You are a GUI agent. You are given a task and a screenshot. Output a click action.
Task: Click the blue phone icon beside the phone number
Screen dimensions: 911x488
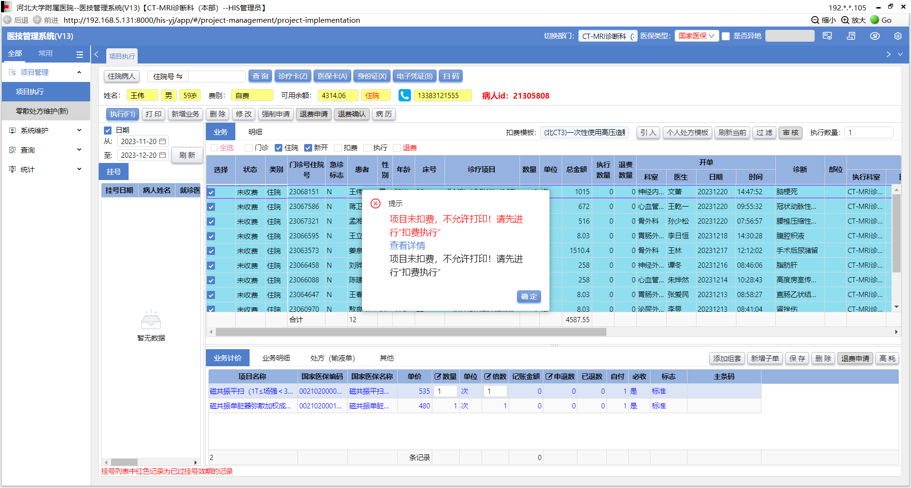(404, 95)
